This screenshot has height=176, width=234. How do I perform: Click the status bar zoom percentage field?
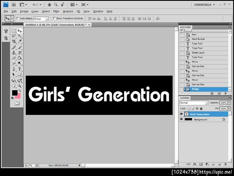[28, 165]
